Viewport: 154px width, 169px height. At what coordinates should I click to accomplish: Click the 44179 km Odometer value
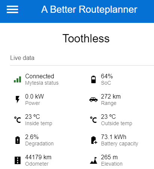tap(38, 157)
